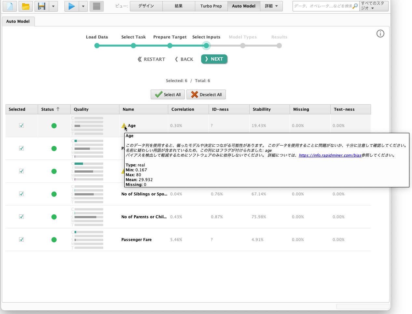Click the Model Types step marker
This screenshot has width=412, height=314.
point(243,46)
